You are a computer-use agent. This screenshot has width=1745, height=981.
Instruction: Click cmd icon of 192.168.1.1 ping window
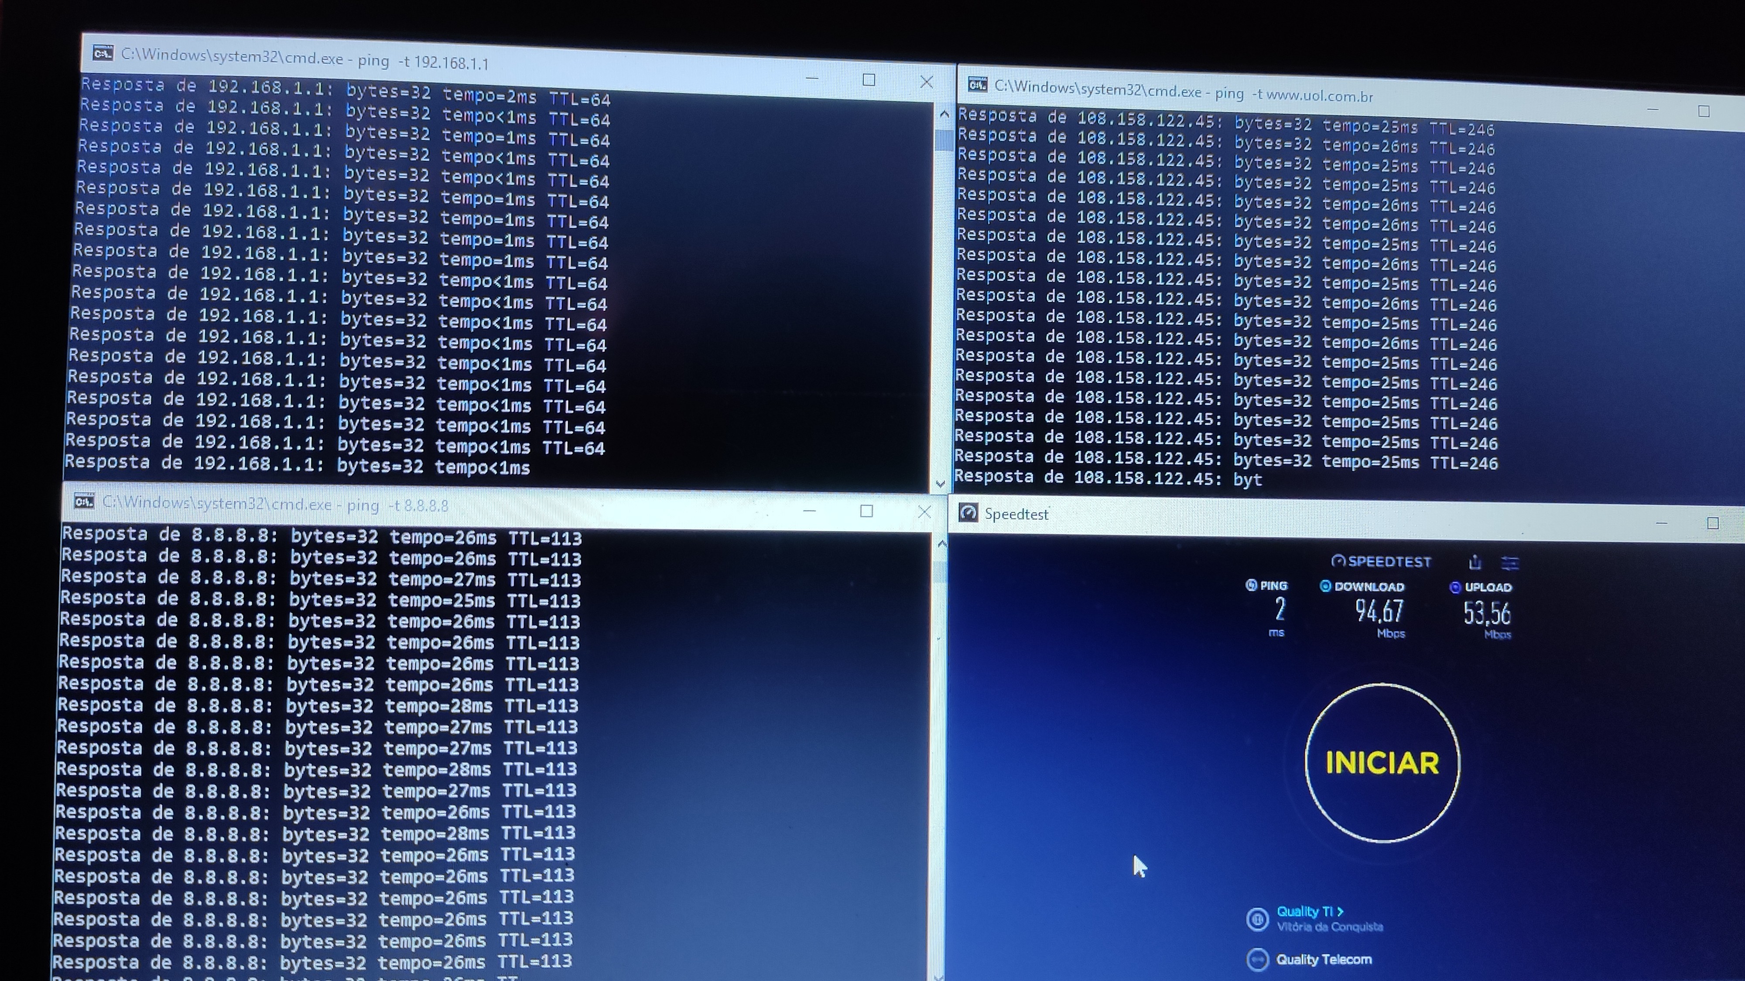click(x=103, y=54)
